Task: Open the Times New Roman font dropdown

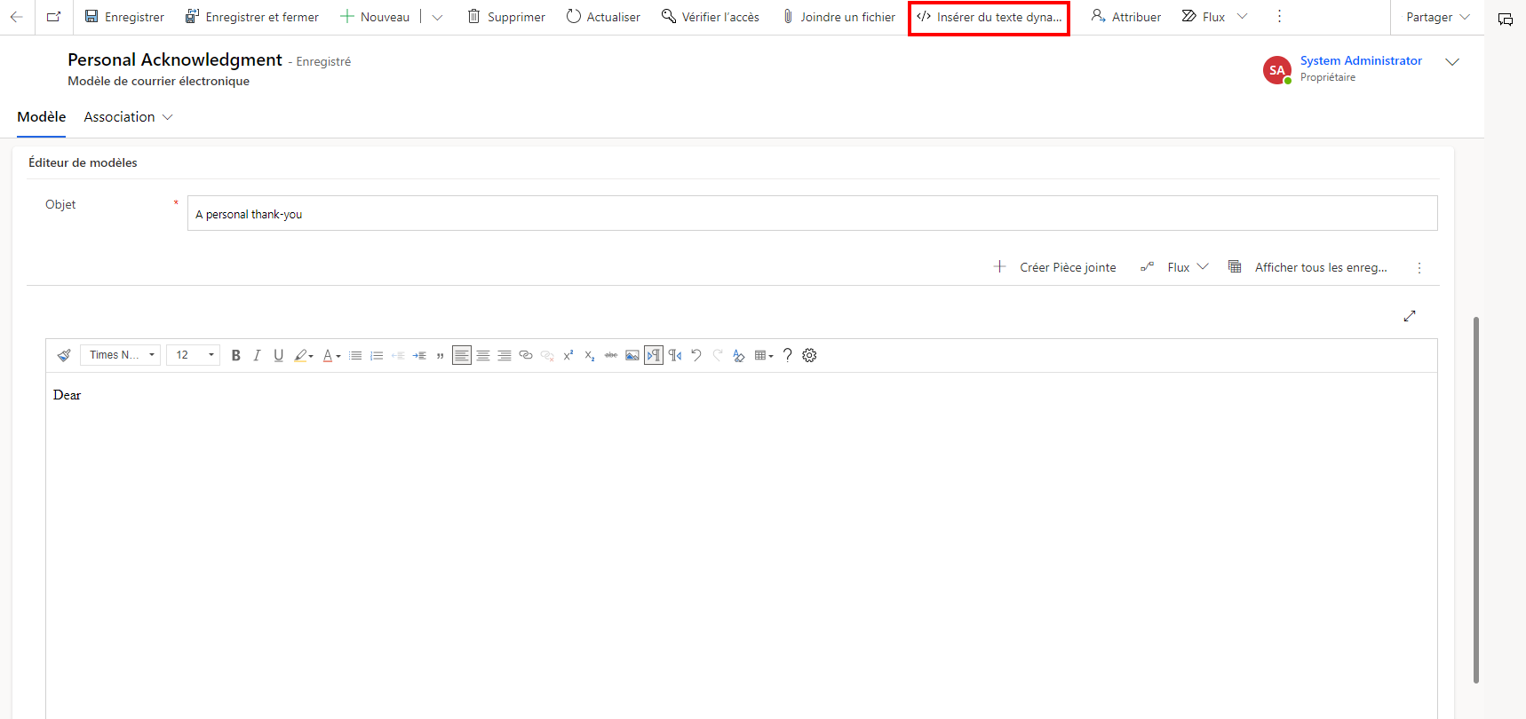Action: click(121, 355)
